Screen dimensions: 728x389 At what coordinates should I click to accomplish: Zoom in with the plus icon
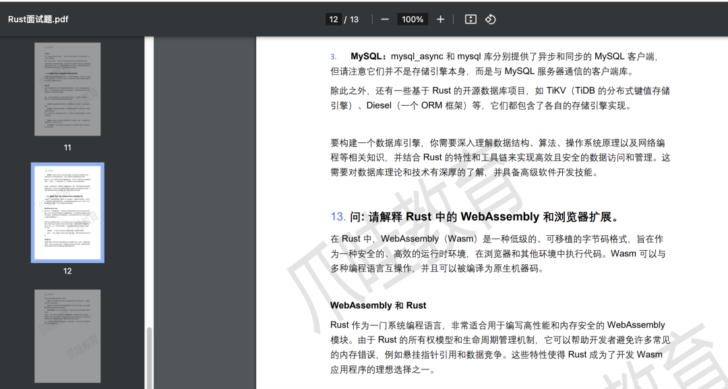click(x=440, y=19)
